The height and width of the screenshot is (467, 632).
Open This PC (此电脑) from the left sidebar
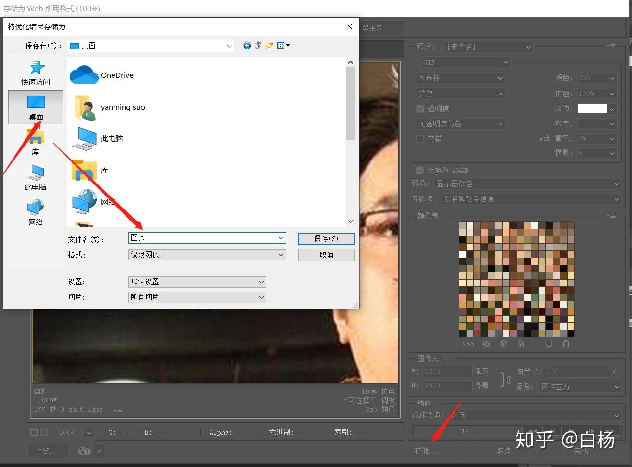tap(36, 178)
